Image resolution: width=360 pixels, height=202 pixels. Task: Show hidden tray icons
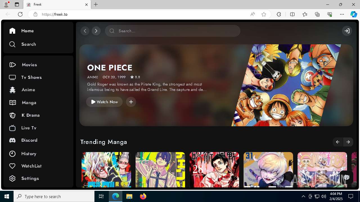pyautogui.click(x=303, y=196)
